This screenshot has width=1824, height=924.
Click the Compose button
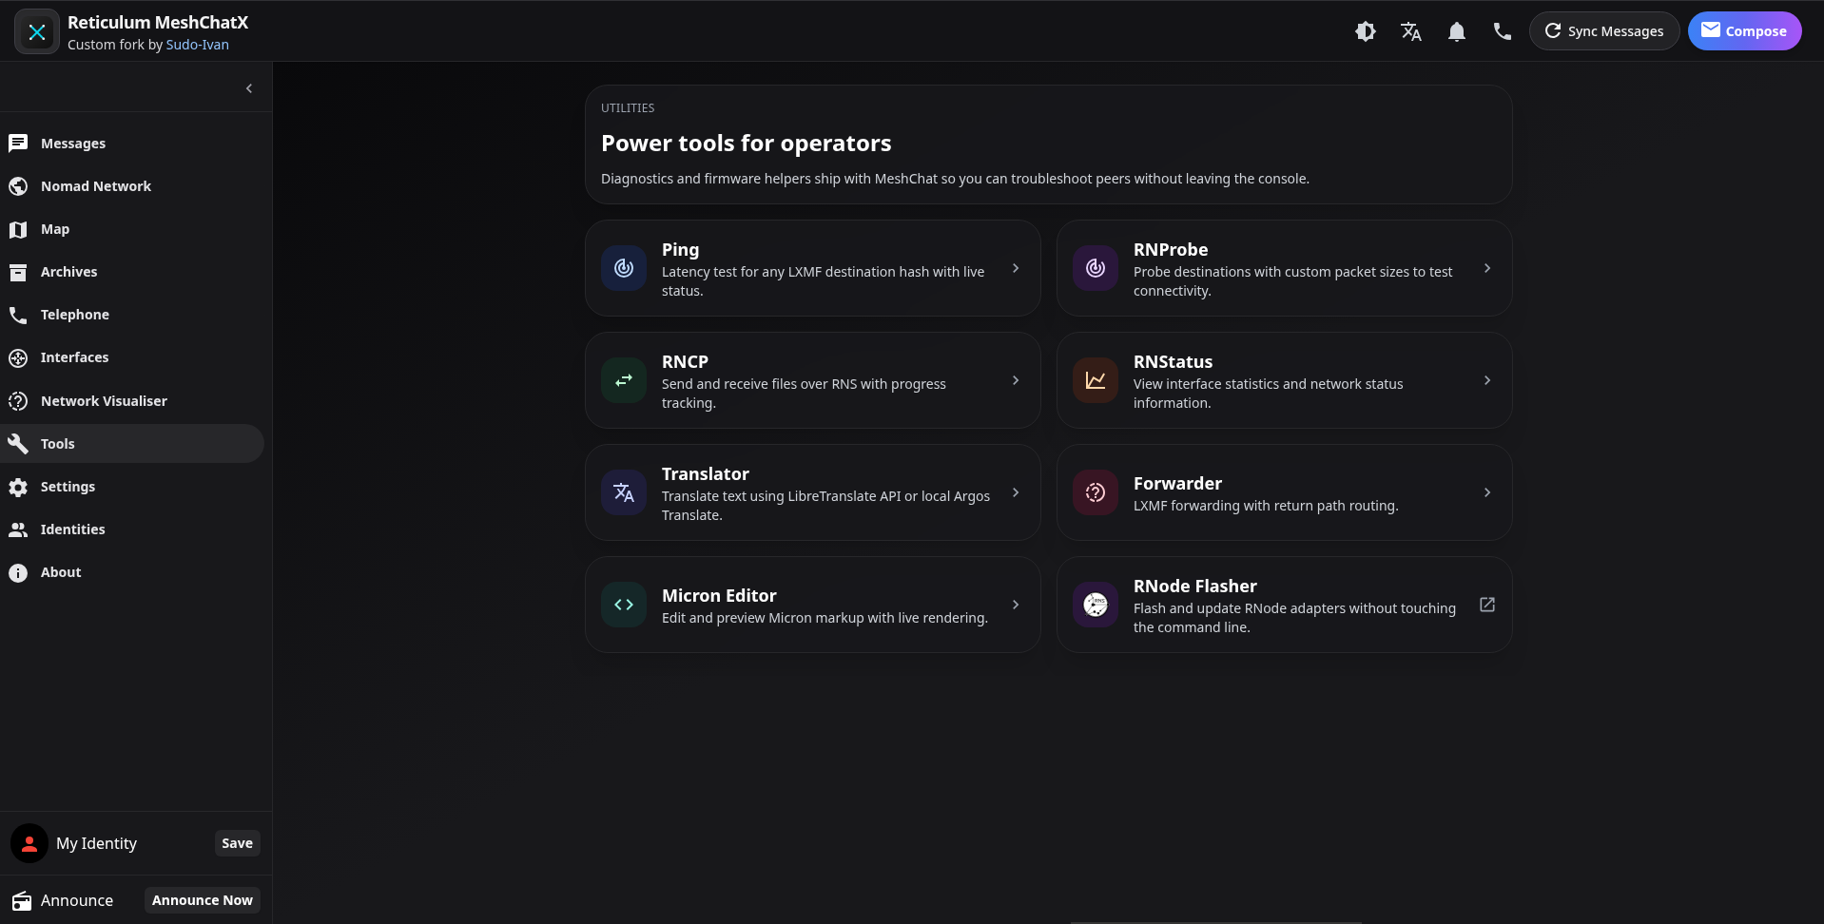pos(1743,31)
